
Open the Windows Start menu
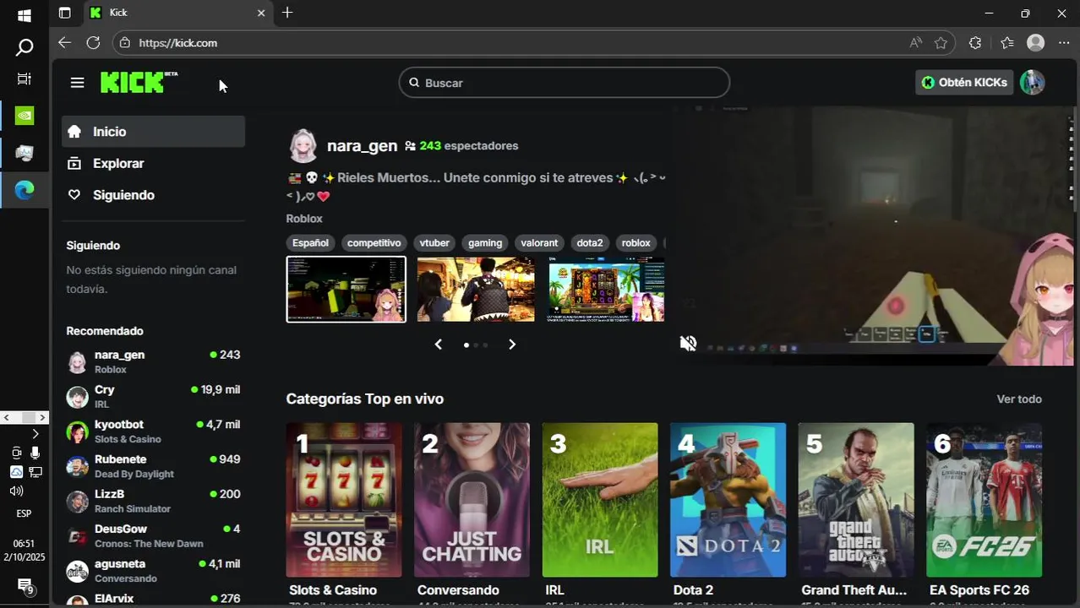click(25, 15)
